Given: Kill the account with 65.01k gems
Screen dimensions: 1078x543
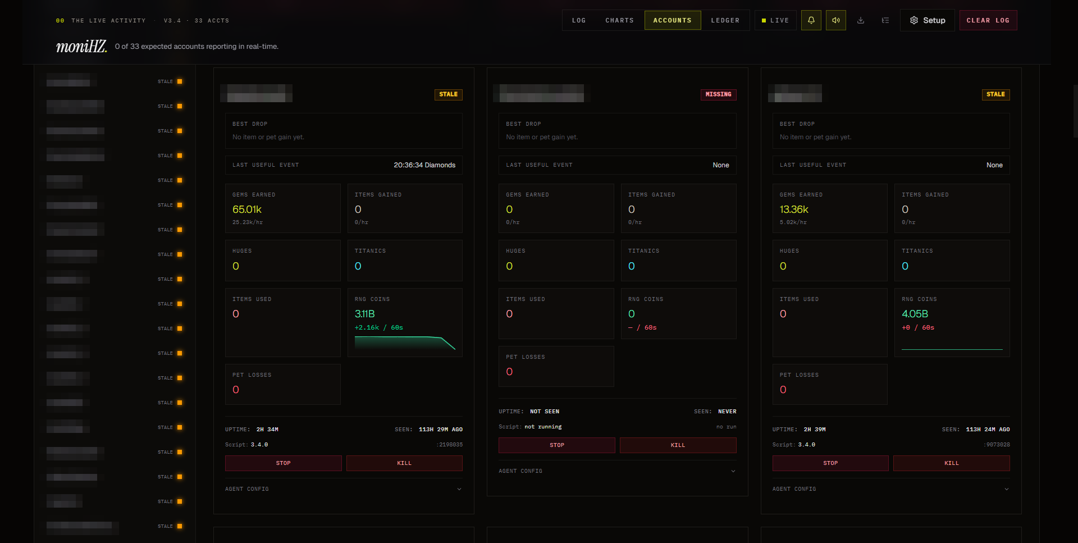Looking at the screenshot, I should point(404,463).
